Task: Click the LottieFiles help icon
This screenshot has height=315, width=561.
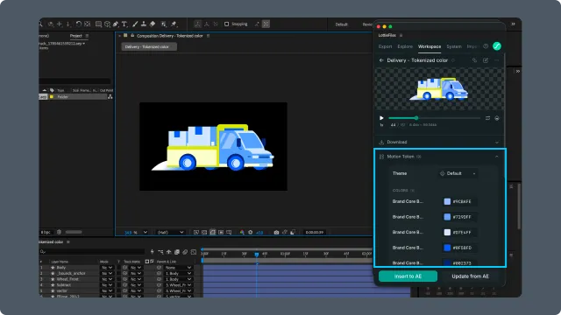Action: point(486,46)
